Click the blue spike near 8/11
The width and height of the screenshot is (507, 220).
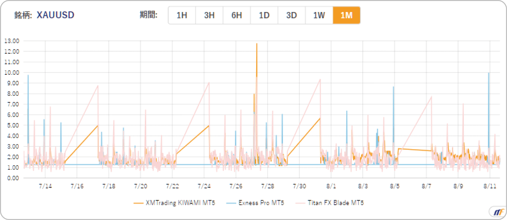click(489, 74)
